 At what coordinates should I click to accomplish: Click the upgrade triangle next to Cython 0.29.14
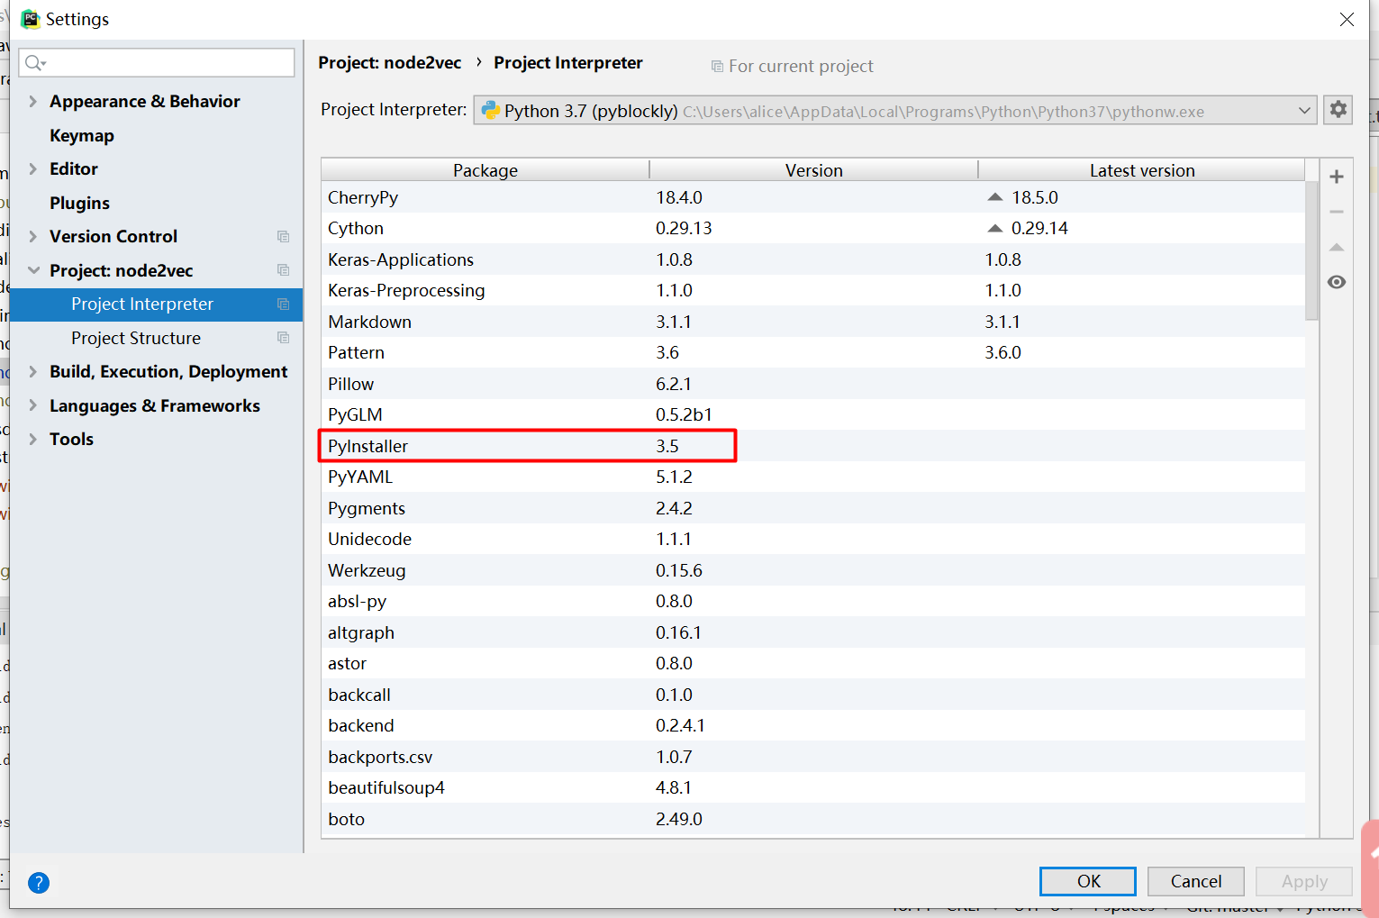(x=994, y=227)
